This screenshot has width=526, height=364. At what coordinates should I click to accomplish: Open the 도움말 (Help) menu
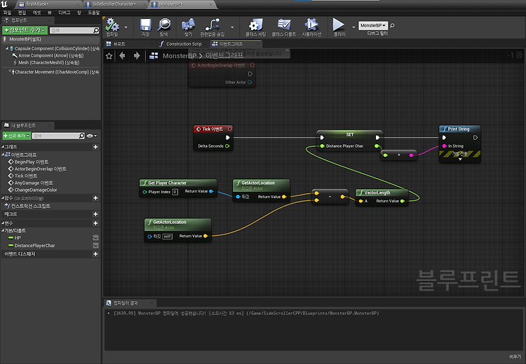(x=93, y=13)
